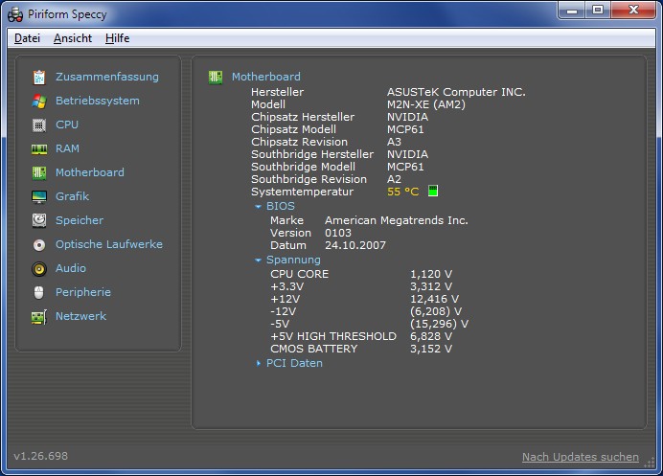The image size is (663, 476).
Task: Click the BIOS version 0103
Action: [338, 233]
